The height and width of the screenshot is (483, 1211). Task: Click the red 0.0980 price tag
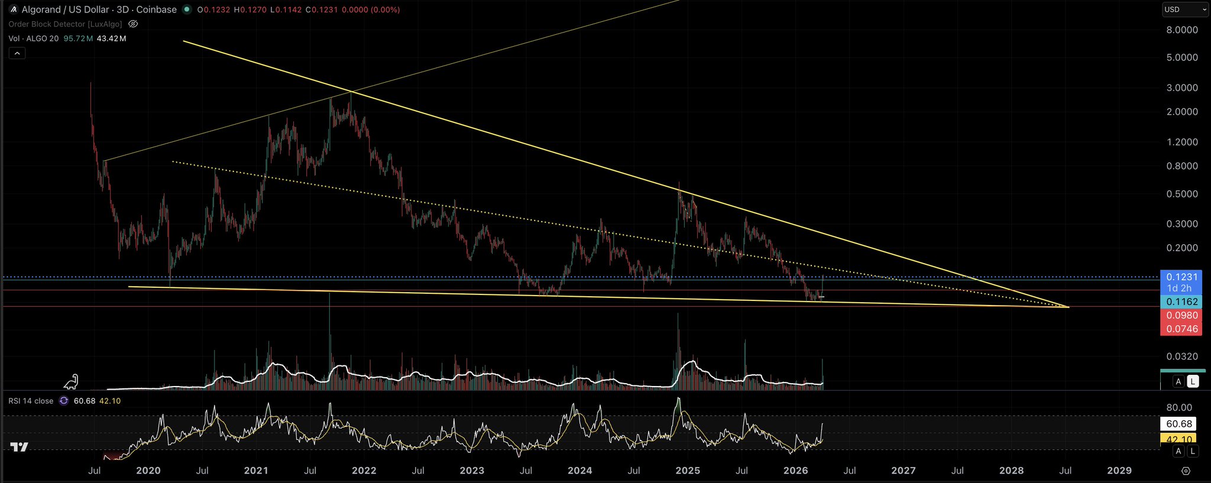pyautogui.click(x=1182, y=316)
